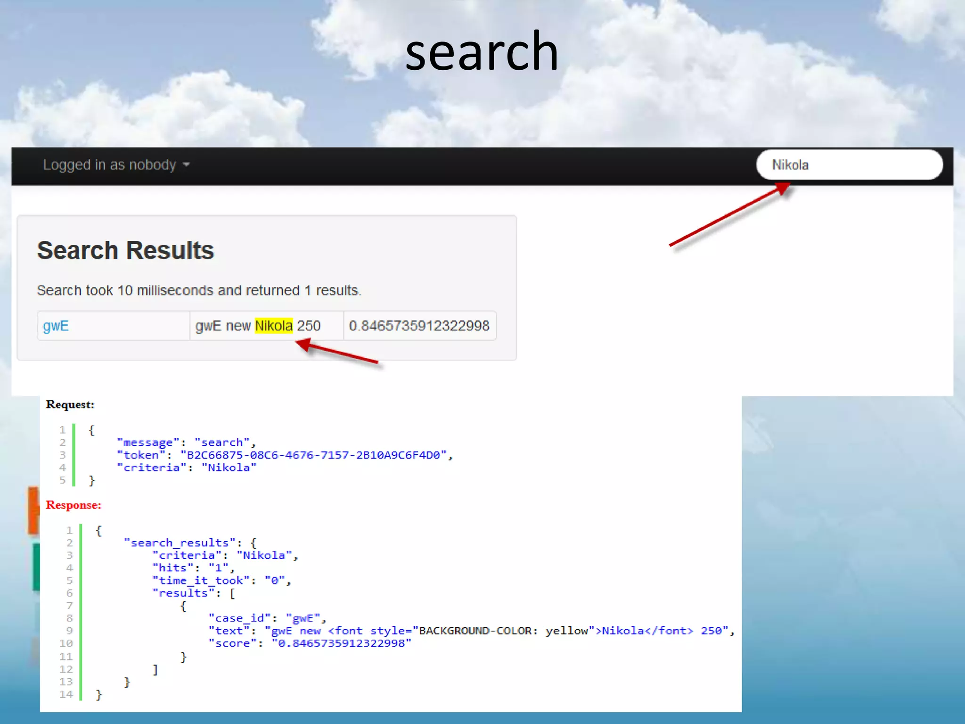Click the Nikola search input field

850,165
